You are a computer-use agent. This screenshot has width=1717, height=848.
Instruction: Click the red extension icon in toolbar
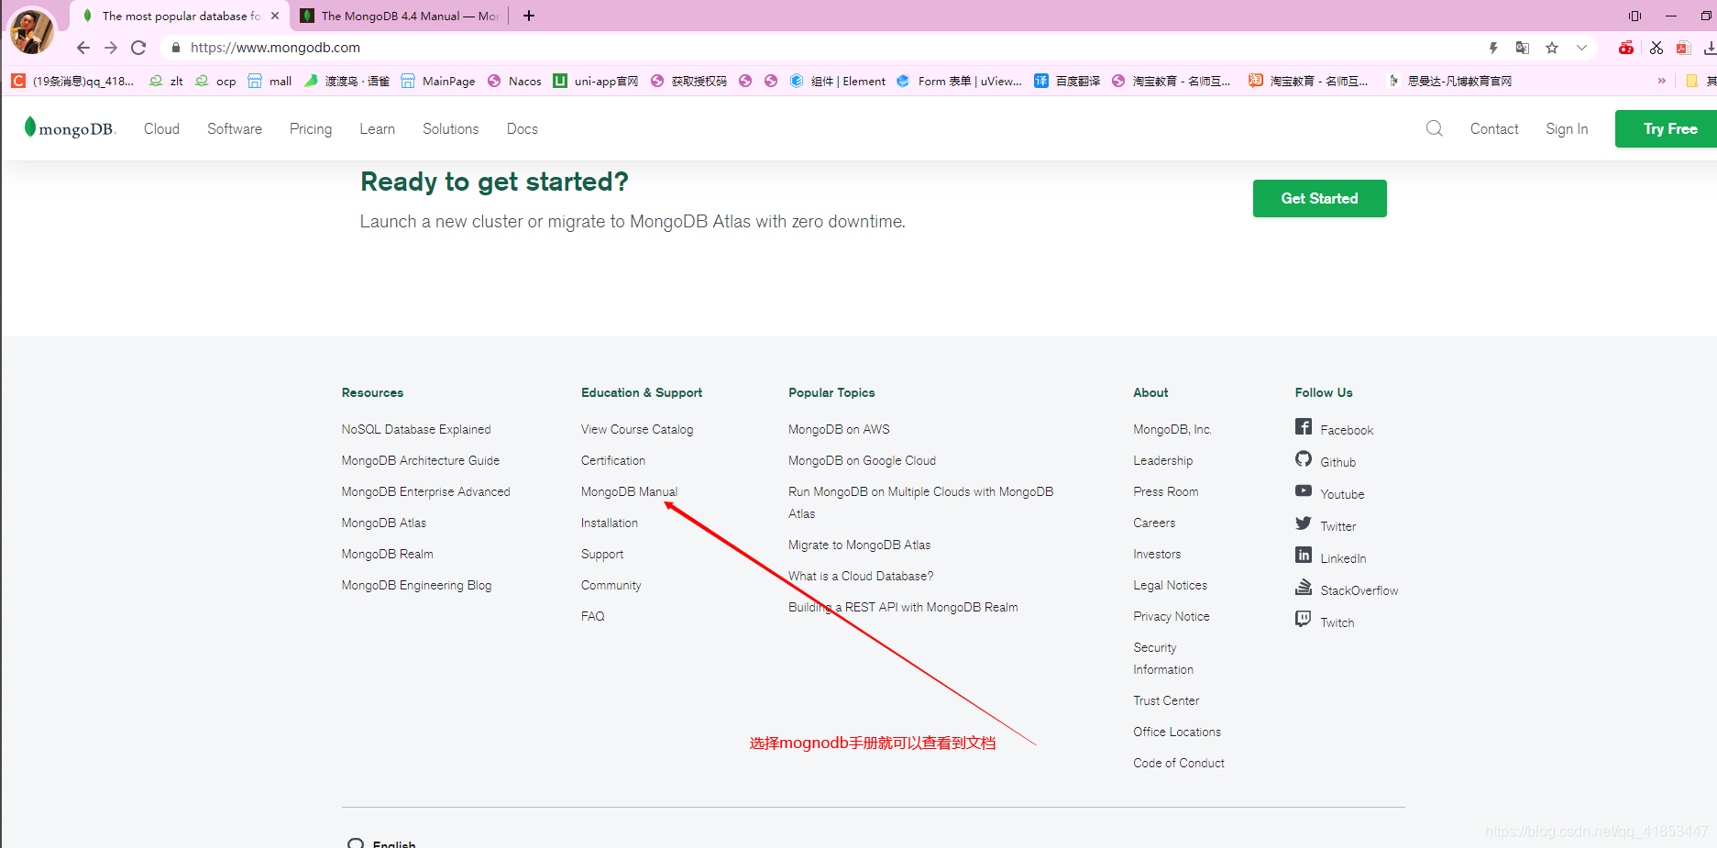(x=1626, y=48)
